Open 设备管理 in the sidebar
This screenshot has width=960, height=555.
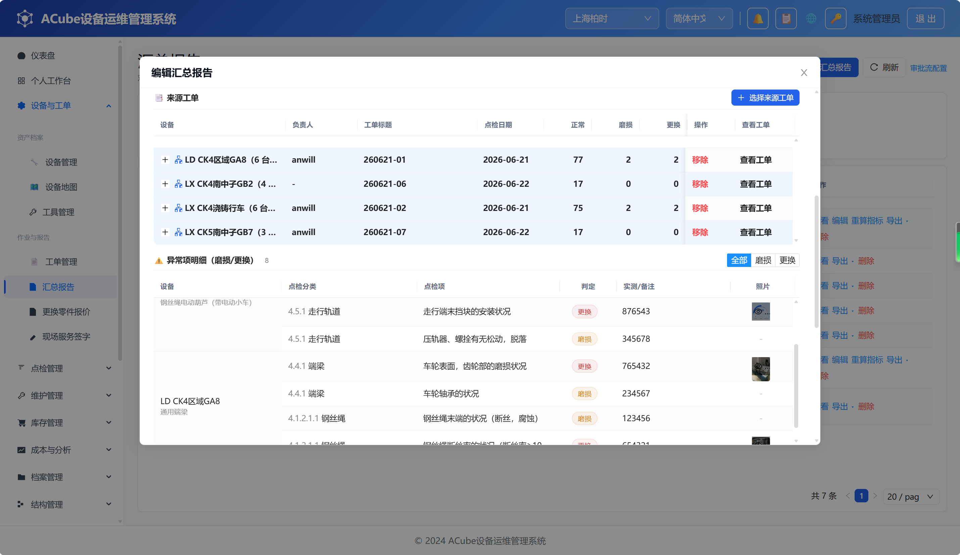pos(61,162)
